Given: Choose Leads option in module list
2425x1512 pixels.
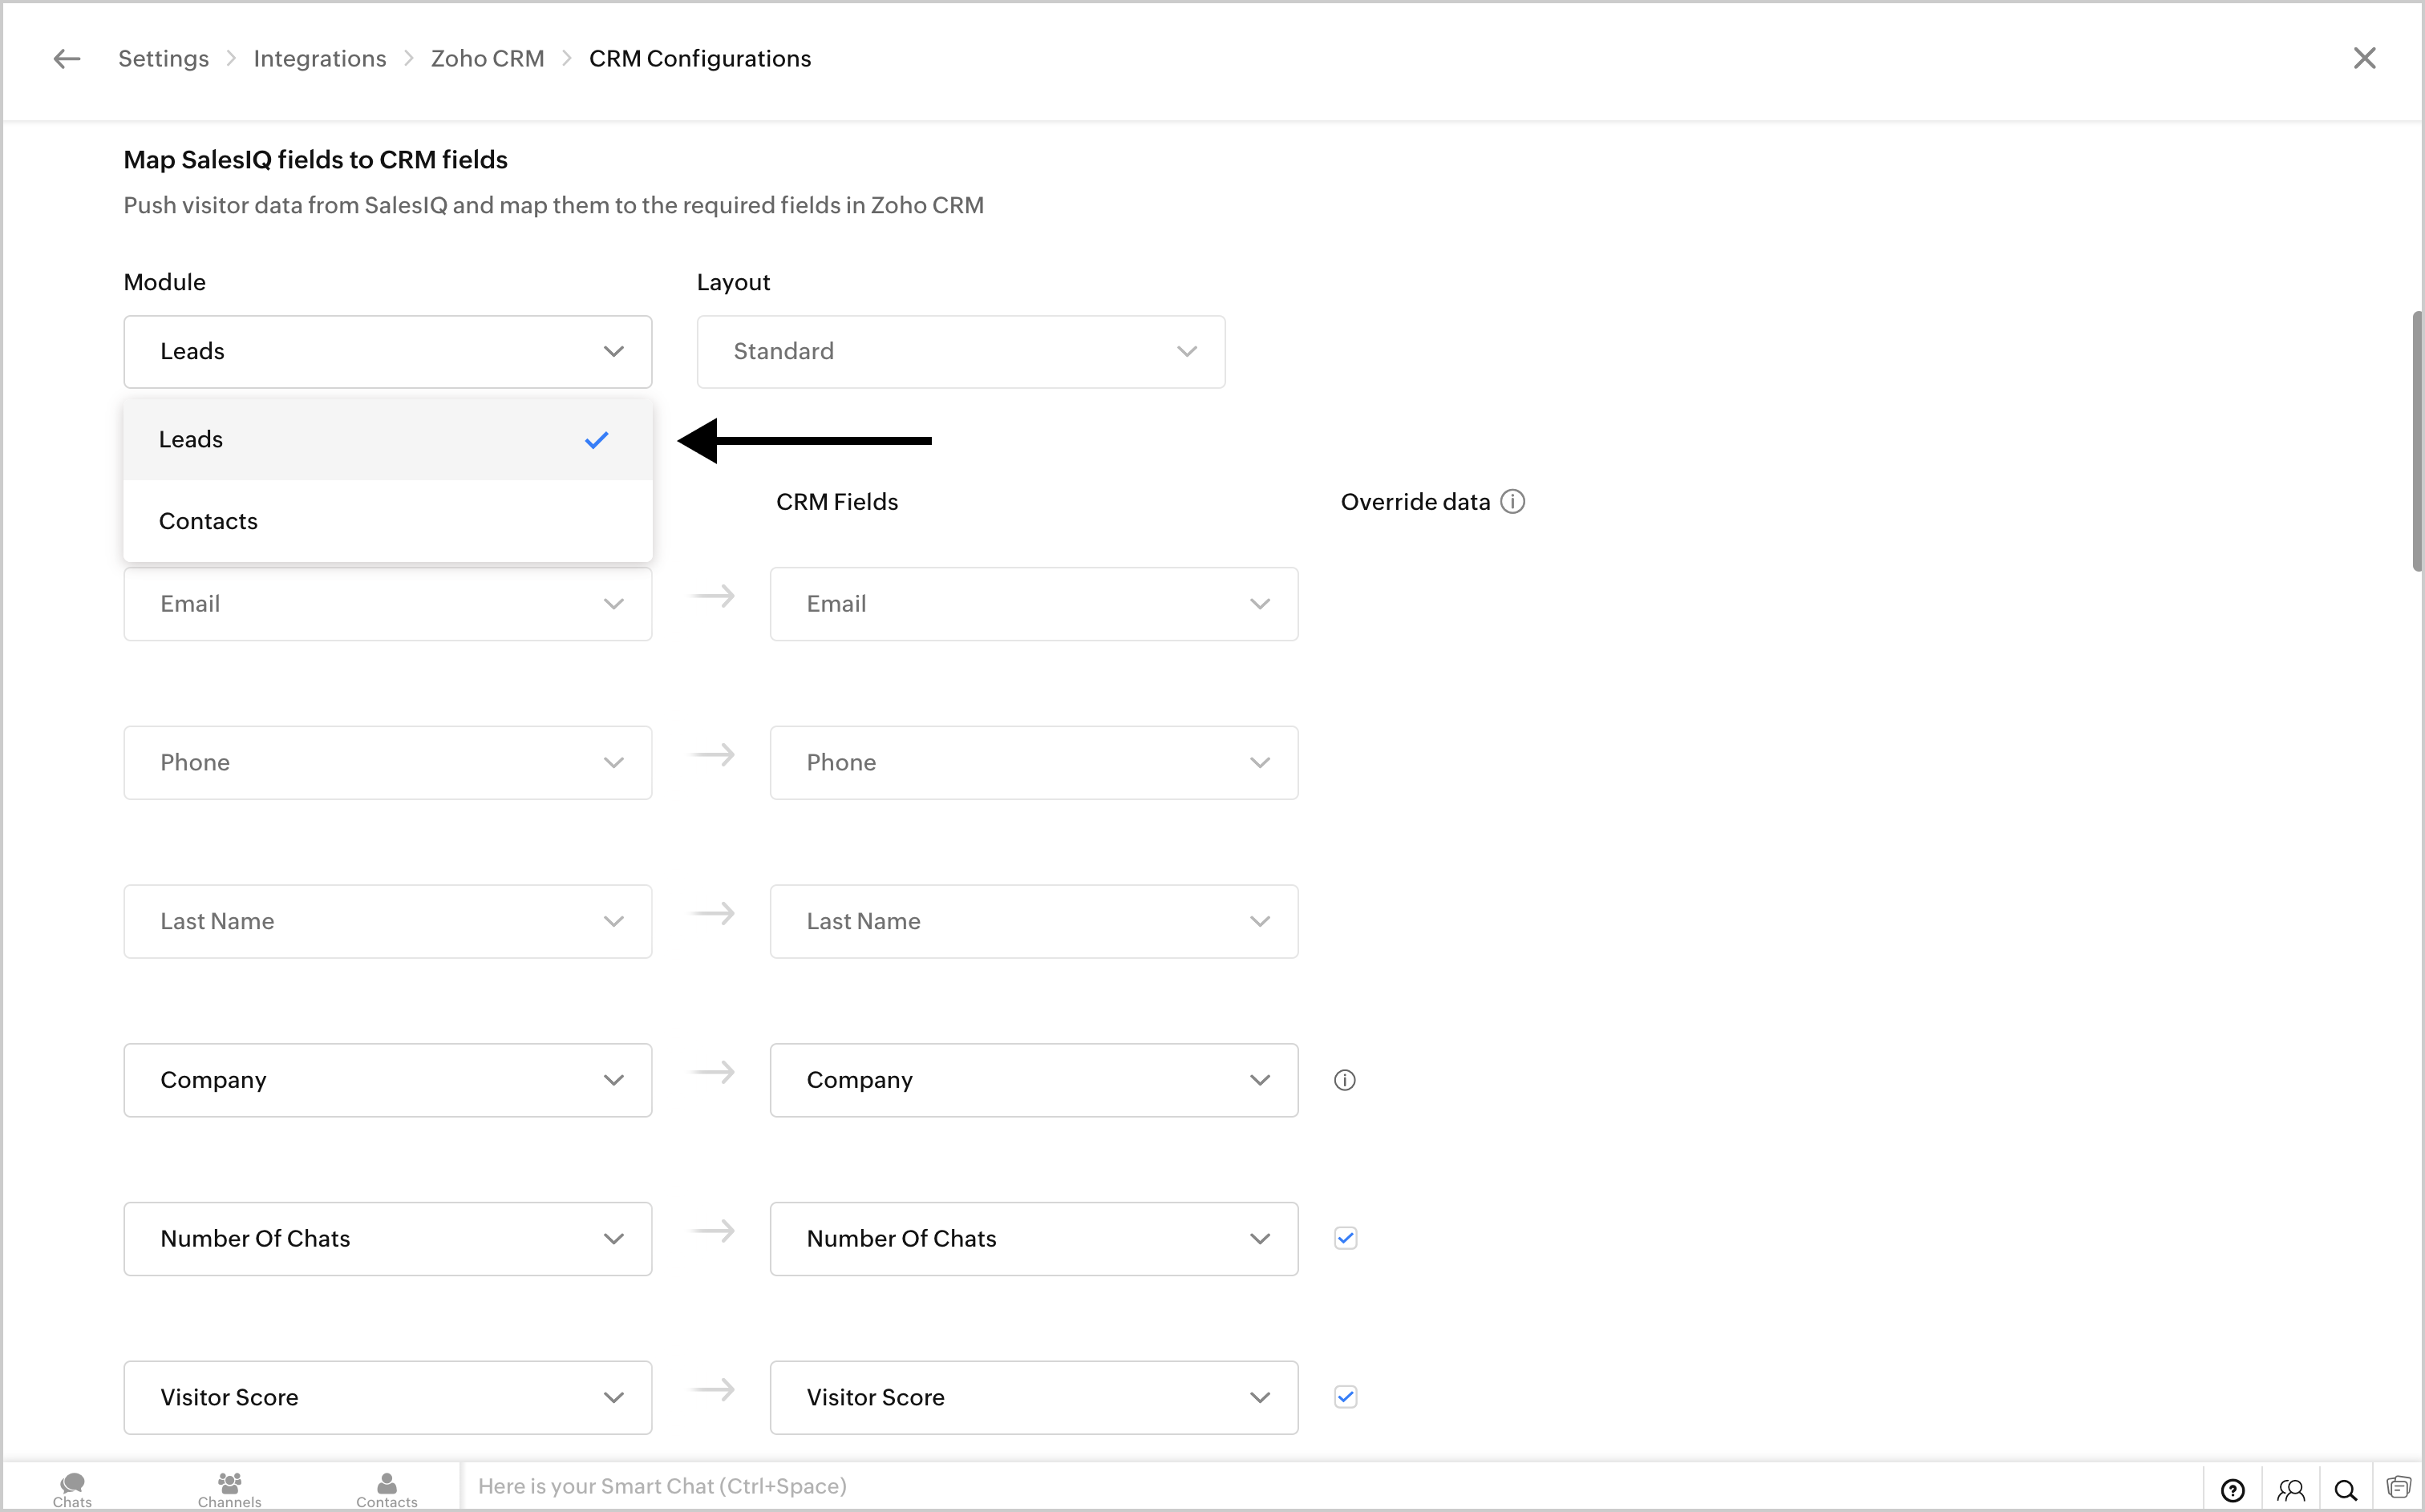Looking at the screenshot, I should 191,440.
